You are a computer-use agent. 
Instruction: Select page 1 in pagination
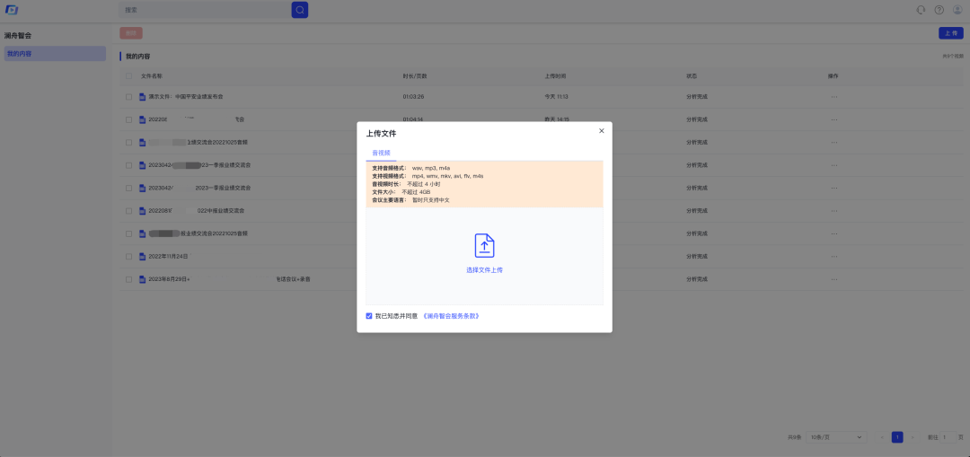coord(897,437)
